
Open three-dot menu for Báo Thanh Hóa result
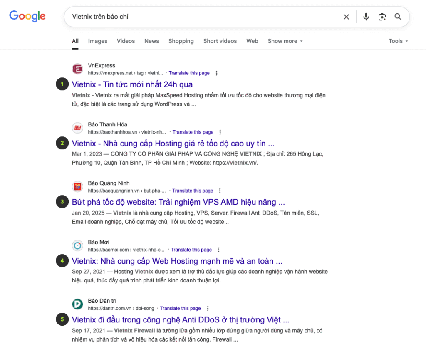220,132
